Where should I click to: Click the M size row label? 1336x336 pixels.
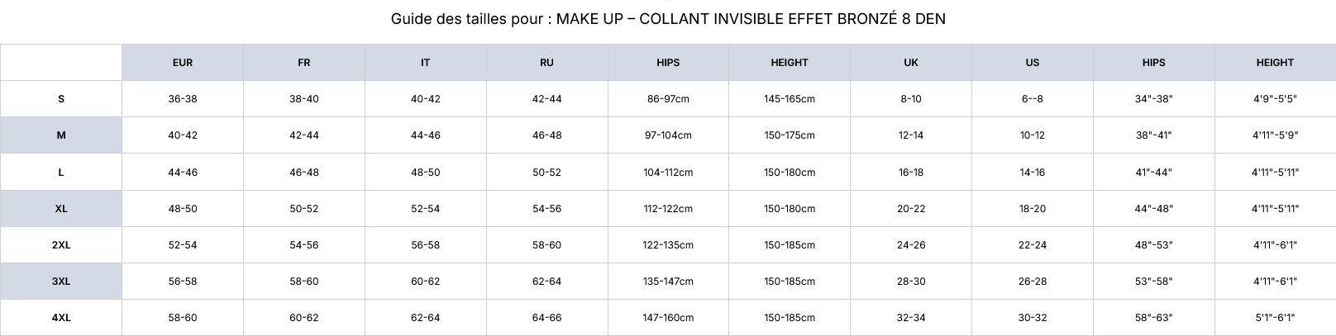point(61,135)
